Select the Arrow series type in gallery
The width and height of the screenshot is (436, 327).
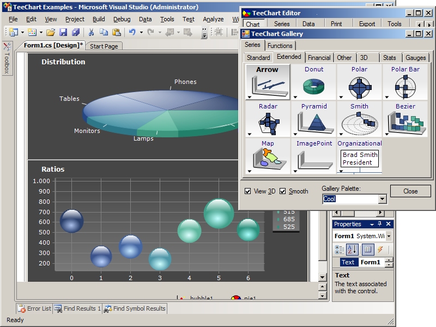point(268,82)
